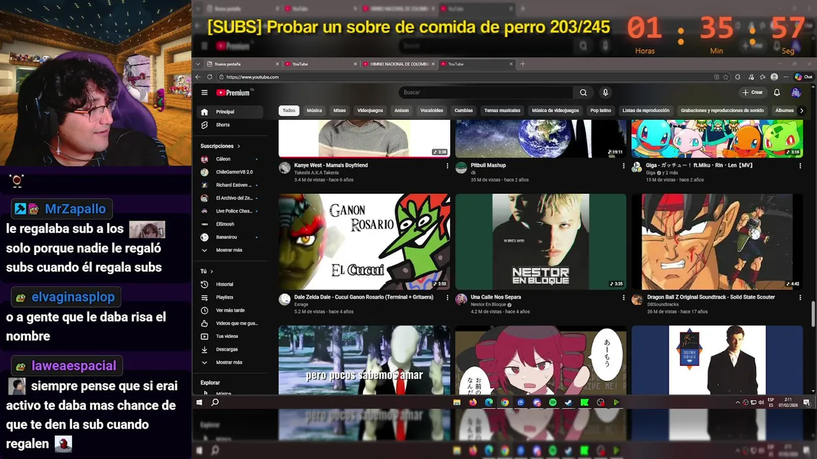Select the Pop latino filter chip
Screen dimensions: 817x459
click(x=601, y=110)
